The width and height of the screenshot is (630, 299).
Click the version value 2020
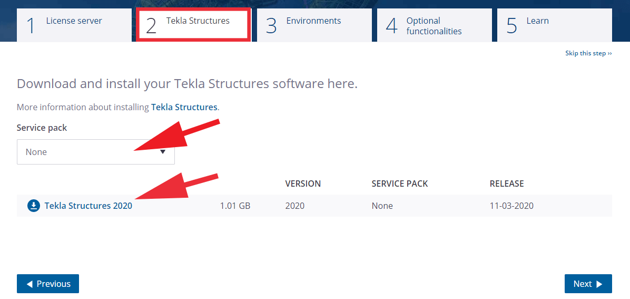(x=295, y=206)
